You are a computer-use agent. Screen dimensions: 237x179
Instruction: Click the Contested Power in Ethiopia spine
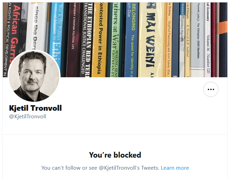100,40
